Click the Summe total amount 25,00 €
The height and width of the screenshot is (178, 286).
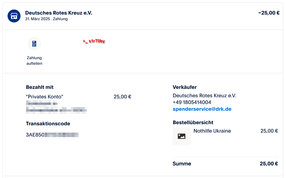tap(269, 164)
